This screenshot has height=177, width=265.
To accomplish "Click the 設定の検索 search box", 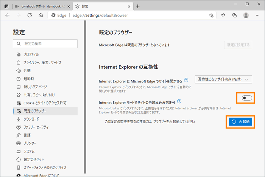I will 45,44.
